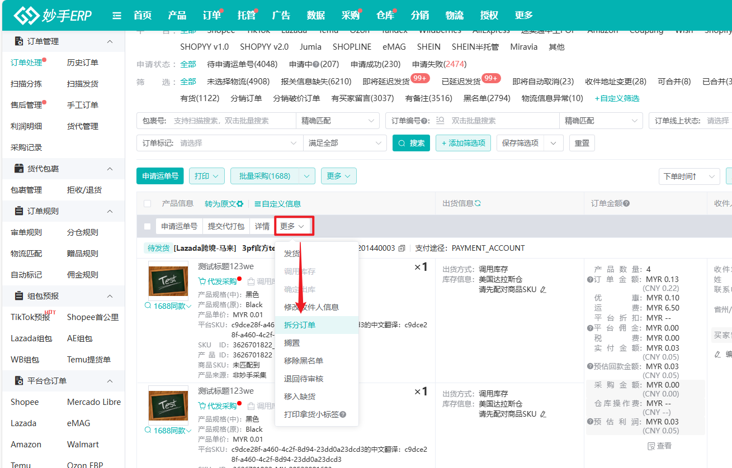Click the 订单管理 section icon in sidebar

click(19, 41)
